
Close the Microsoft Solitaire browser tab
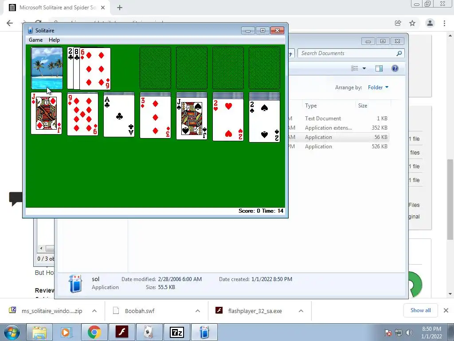coord(103,8)
